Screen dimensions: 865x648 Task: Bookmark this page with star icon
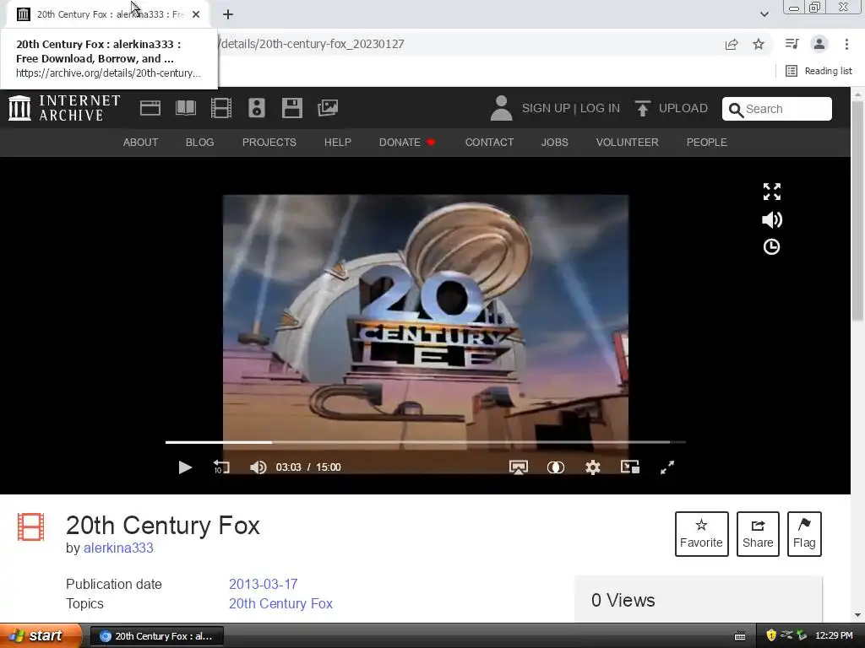(759, 44)
